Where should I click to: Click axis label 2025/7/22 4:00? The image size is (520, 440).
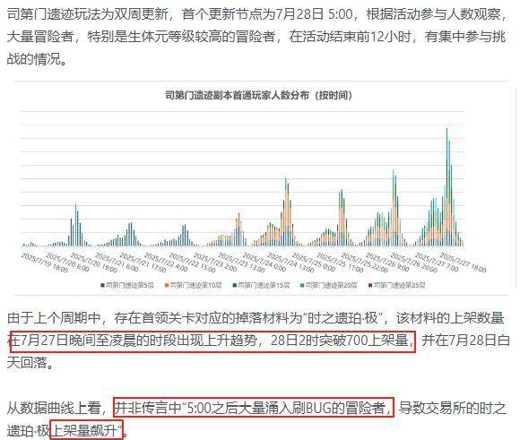pos(166,262)
